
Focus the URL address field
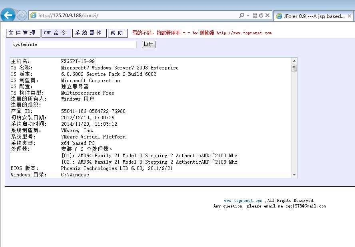[136, 16]
